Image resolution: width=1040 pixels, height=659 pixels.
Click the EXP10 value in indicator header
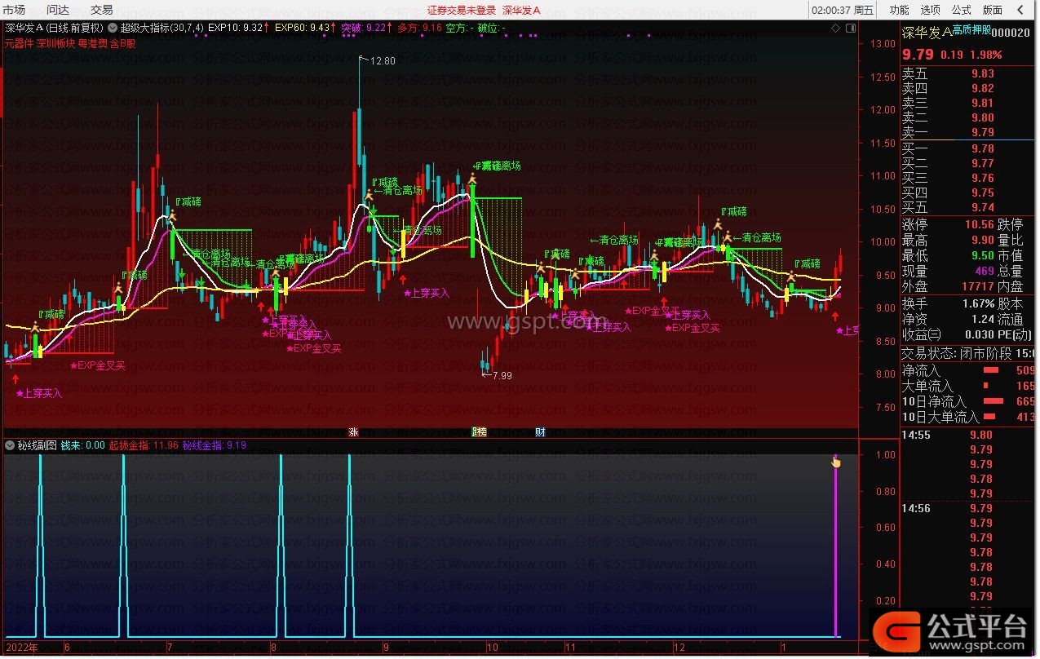tap(253, 27)
